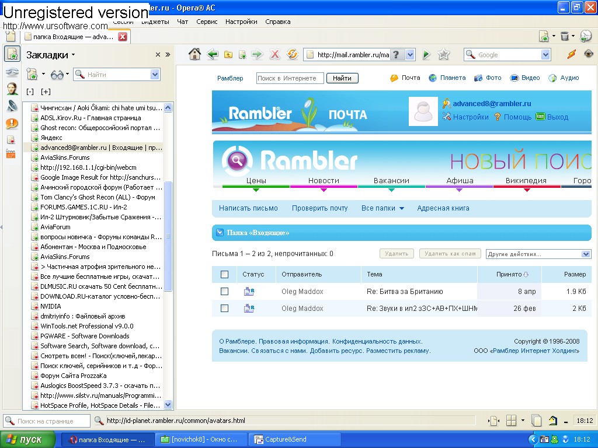The image size is (598, 448).
Task: Click the fit-to-width page icon in status bar
Action: (494, 421)
